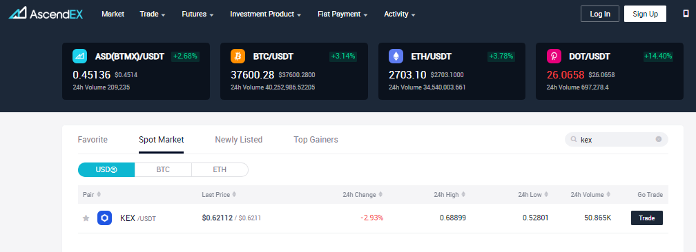Click the 0.52801 24h low value
696x252 pixels.
pyautogui.click(x=535, y=218)
